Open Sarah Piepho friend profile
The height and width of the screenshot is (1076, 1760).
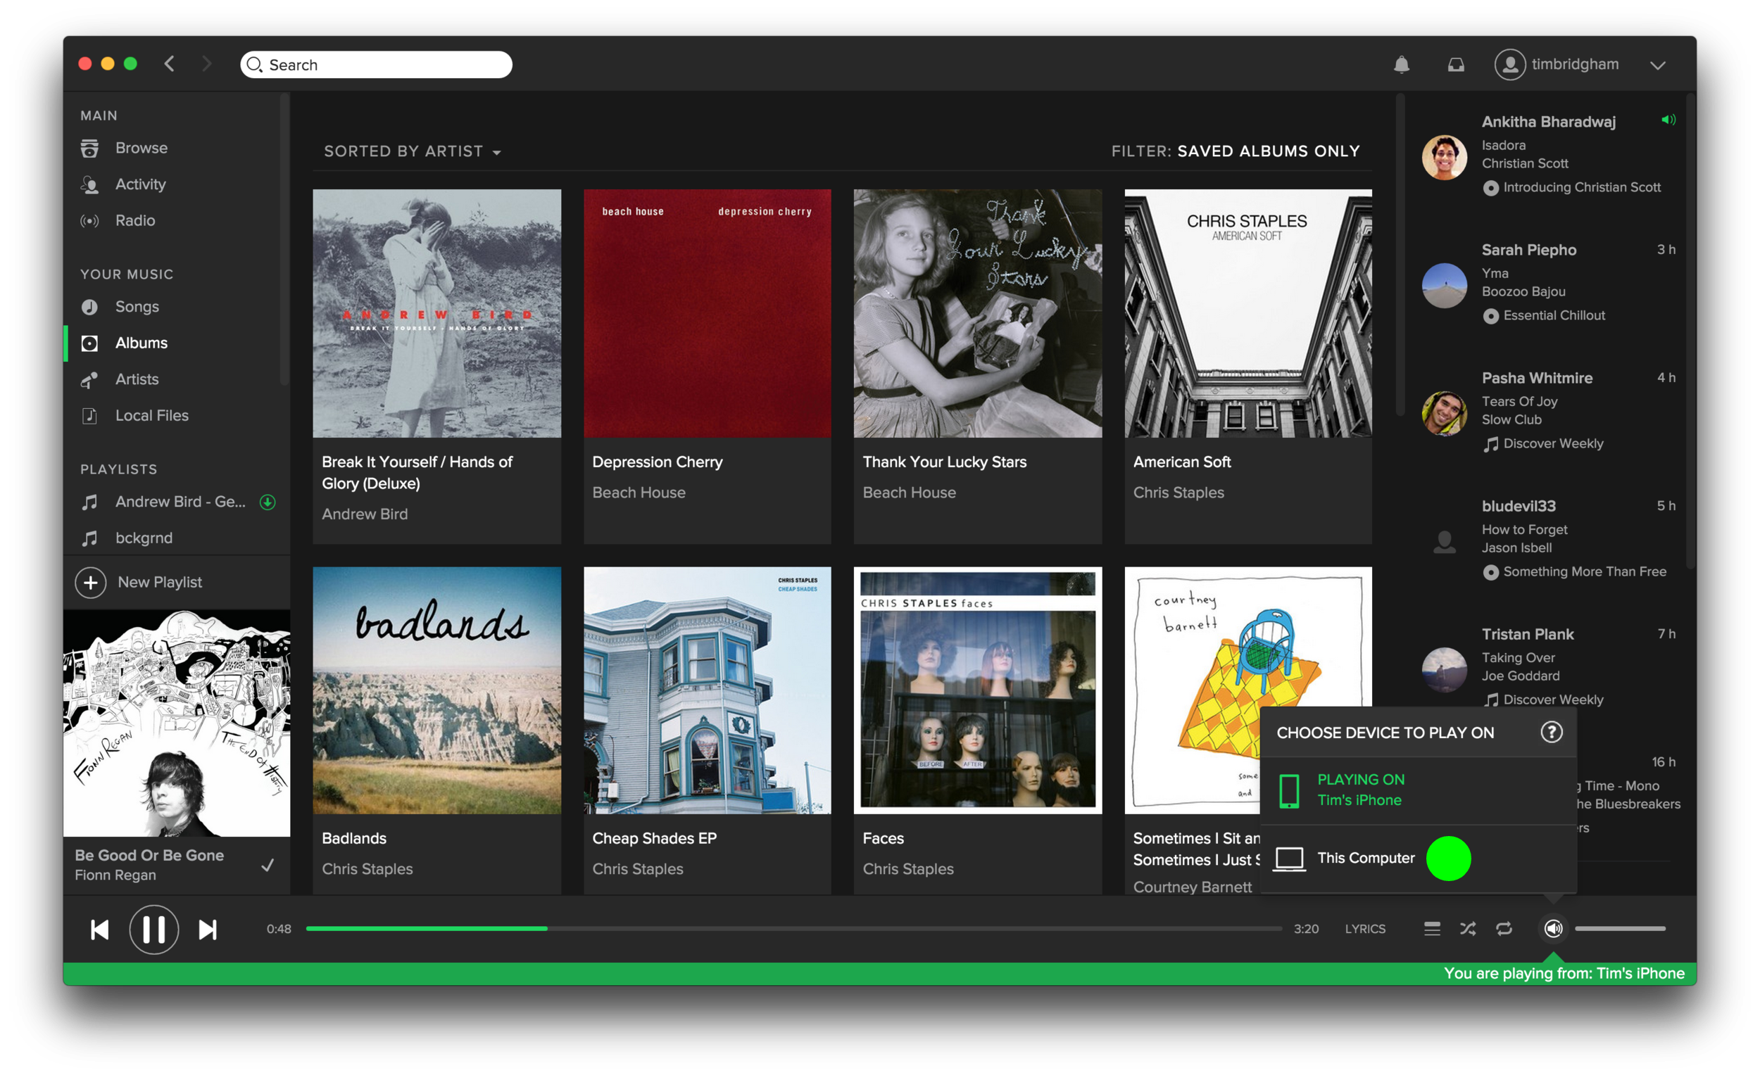(1528, 250)
